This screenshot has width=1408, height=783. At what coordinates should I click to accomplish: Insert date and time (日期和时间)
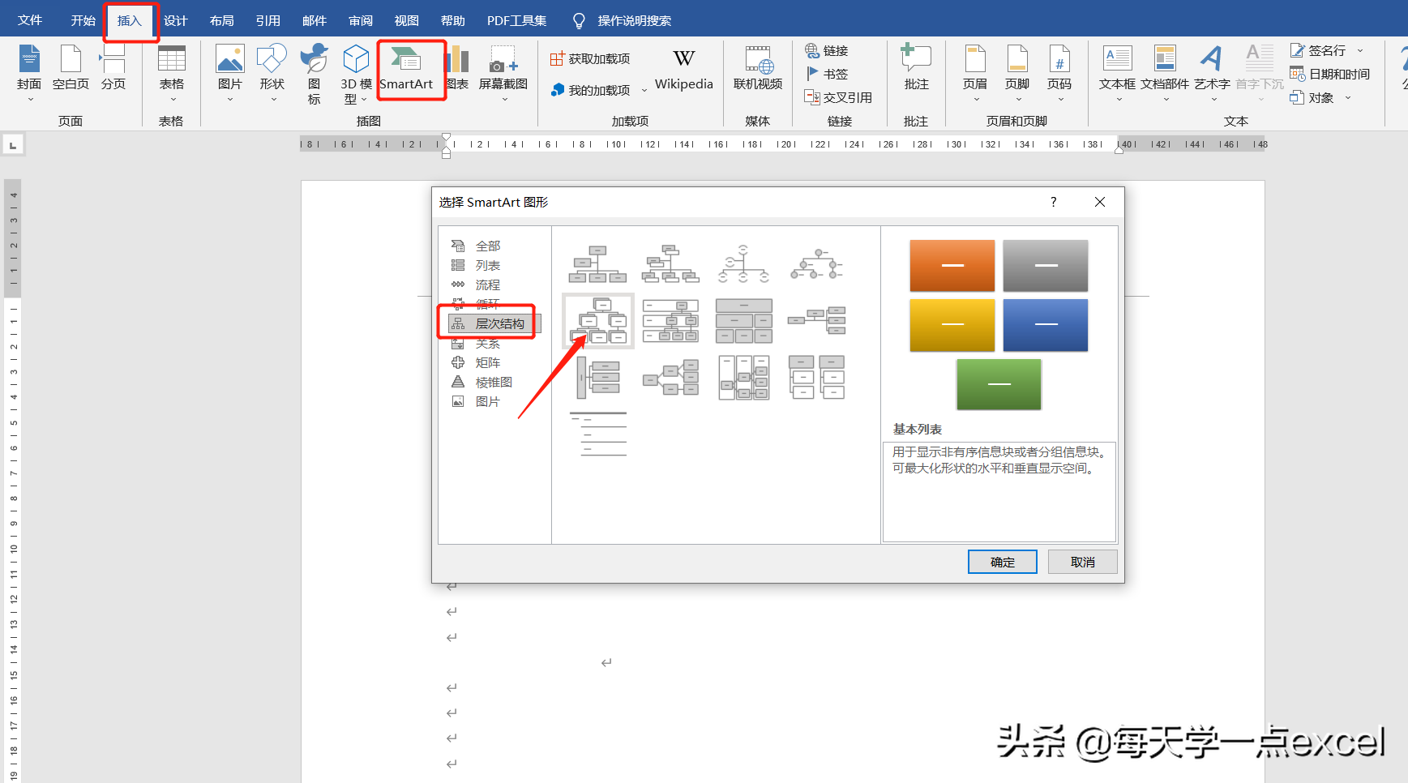(1330, 74)
